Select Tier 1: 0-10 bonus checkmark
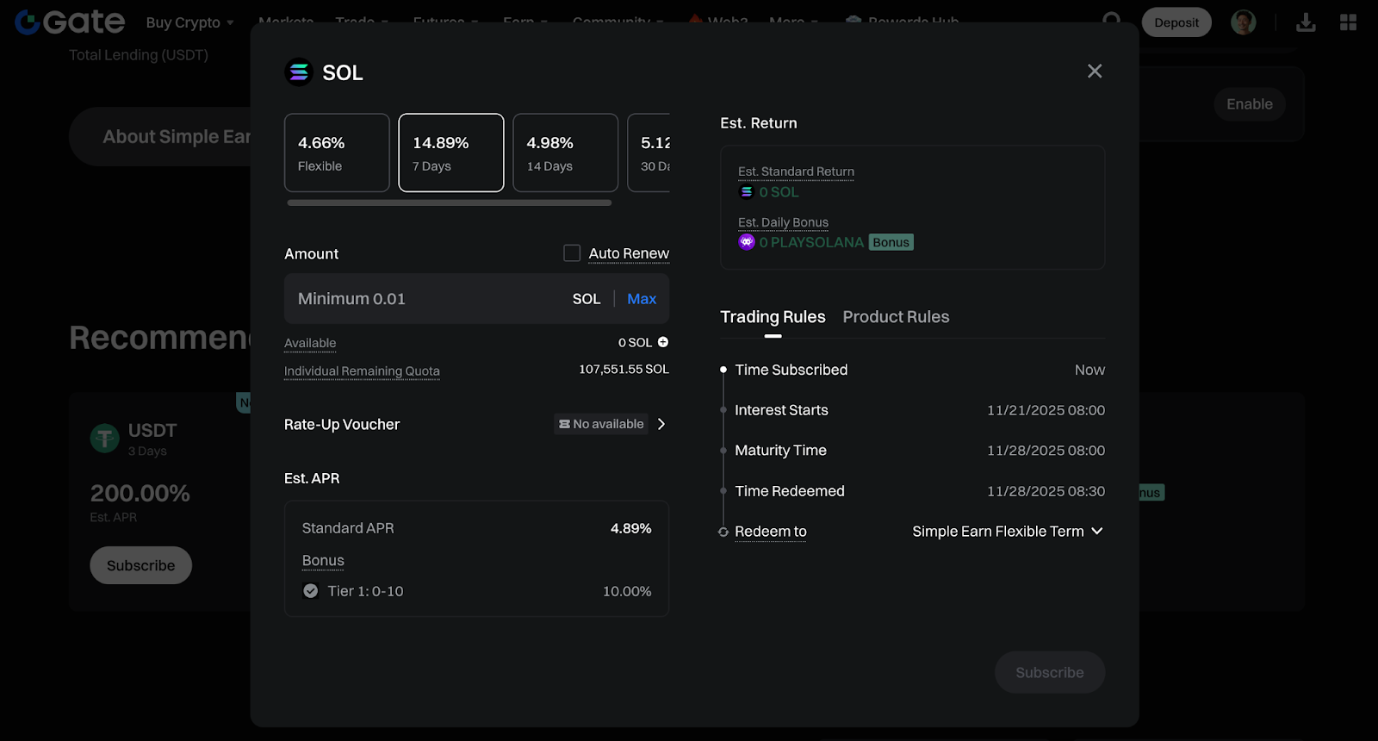 point(311,591)
